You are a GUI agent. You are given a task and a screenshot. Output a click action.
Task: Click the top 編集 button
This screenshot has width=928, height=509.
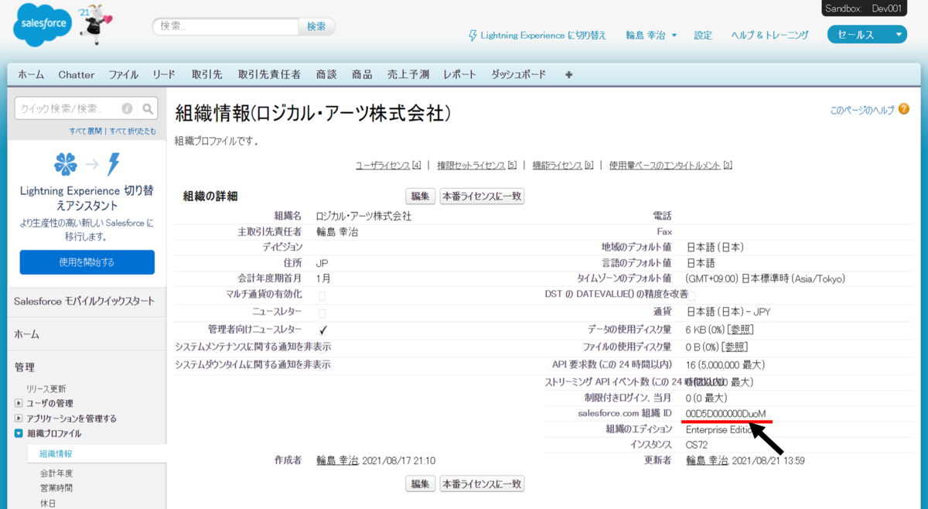(421, 196)
